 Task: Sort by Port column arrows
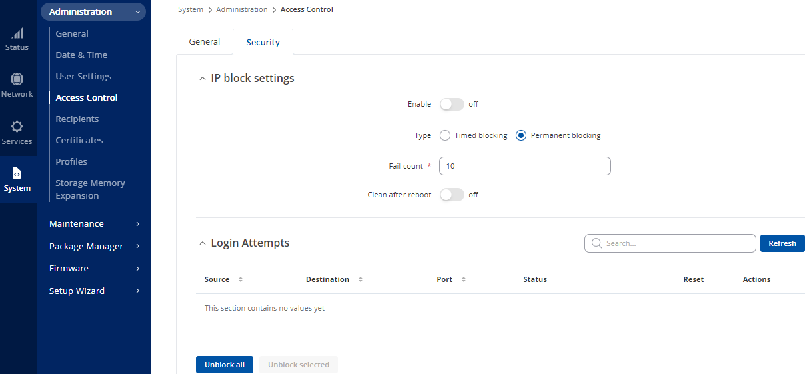464,279
